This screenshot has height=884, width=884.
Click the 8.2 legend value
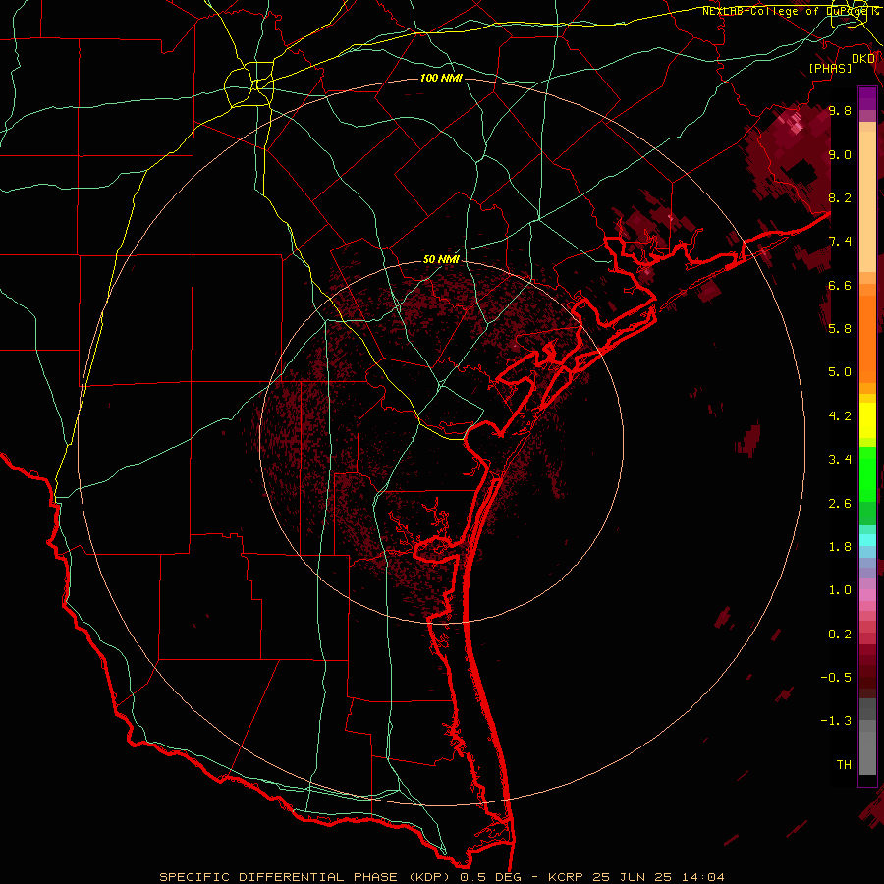840,197
